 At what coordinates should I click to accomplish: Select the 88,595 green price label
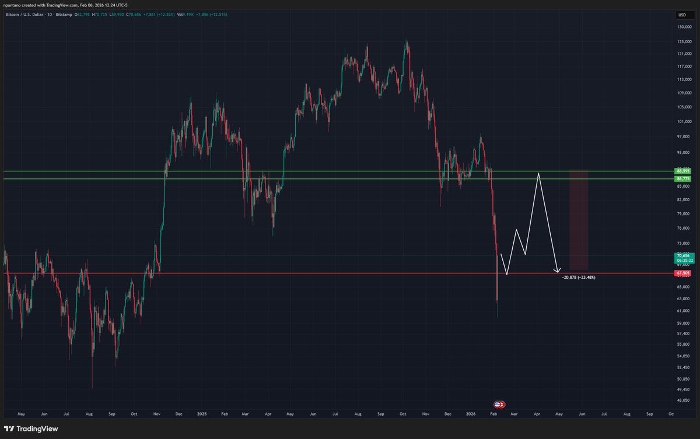[x=681, y=171]
